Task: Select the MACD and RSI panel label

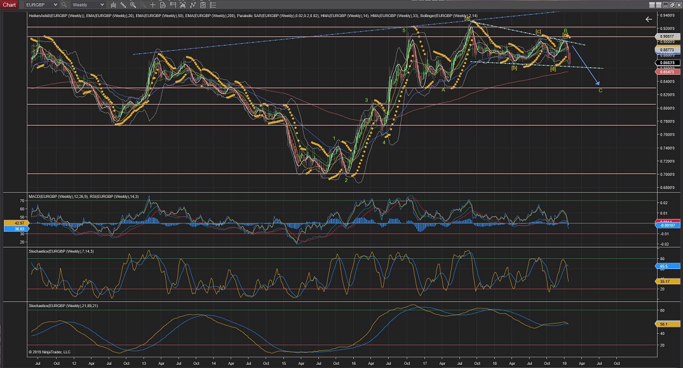Action: [x=83, y=197]
